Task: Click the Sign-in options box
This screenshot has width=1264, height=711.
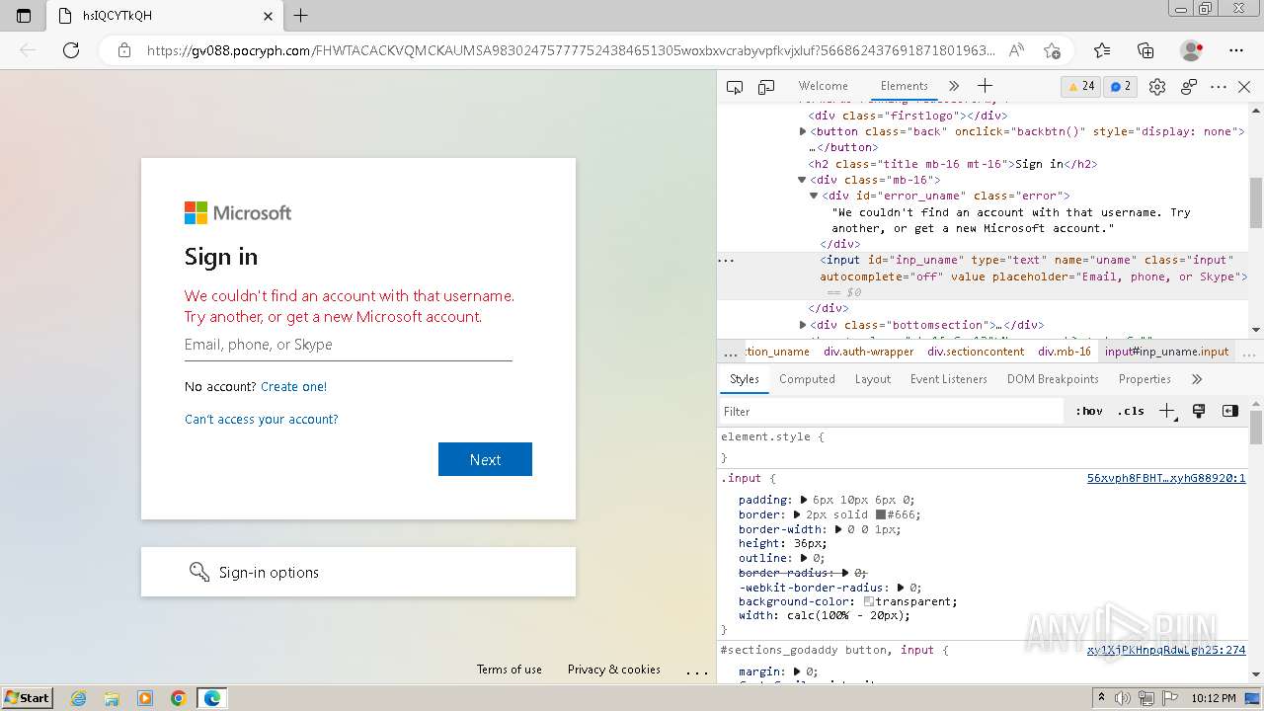Action: point(358,572)
